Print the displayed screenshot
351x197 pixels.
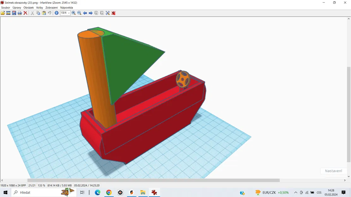click(20, 13)
